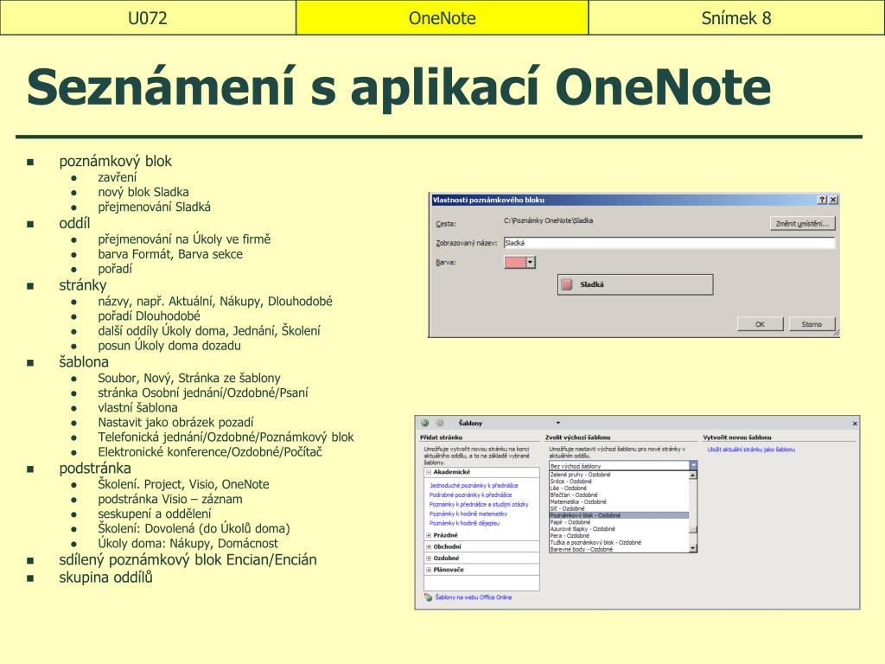Click bullet sdílený poznámkový blok Encian/Encián
This screenshot has height=664, width=885.
pos(188,559)
